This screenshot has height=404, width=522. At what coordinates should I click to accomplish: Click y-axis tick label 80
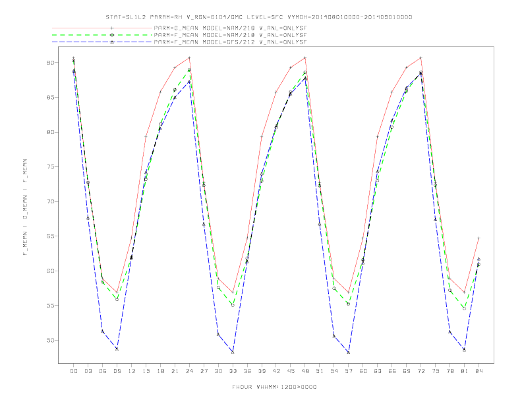pos(51,132)
